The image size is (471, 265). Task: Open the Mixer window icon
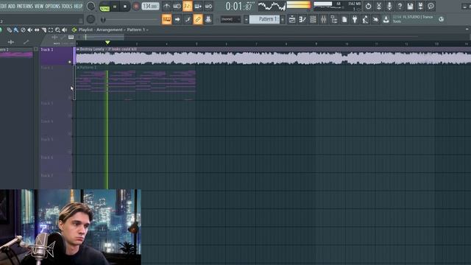tap(324, 20)
